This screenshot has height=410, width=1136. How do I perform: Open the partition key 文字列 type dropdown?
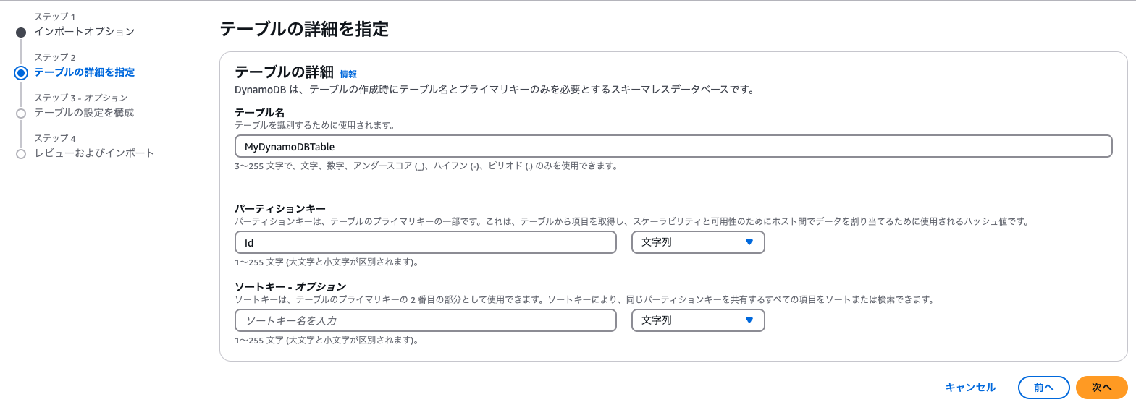tap(697, 242)
